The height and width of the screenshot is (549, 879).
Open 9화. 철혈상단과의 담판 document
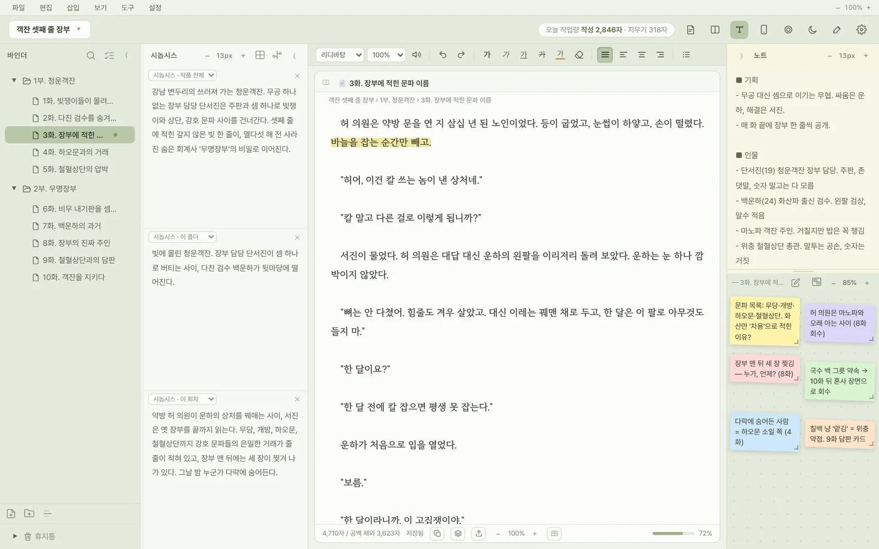70,260
